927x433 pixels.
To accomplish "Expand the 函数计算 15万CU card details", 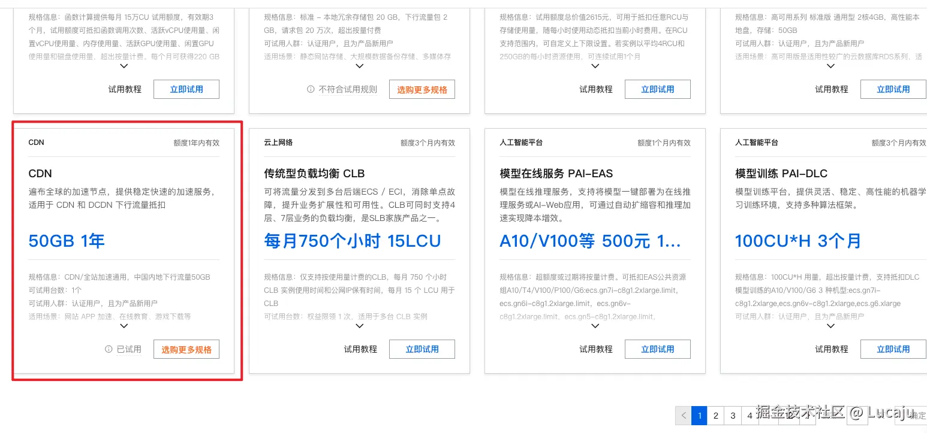I will coord(124,66).
